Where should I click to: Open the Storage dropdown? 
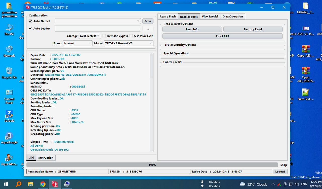coord(90,36)
